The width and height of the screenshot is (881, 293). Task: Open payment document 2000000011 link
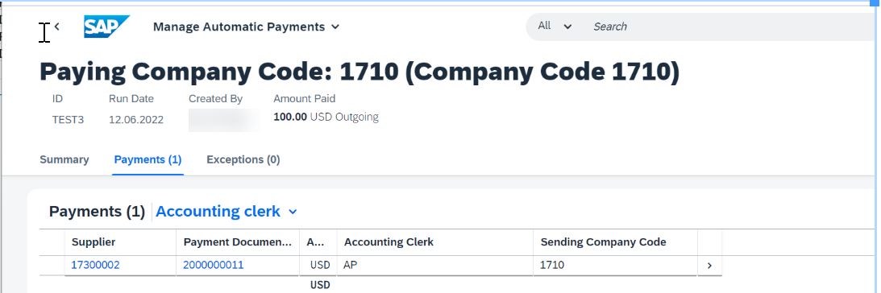pos(214,265)
